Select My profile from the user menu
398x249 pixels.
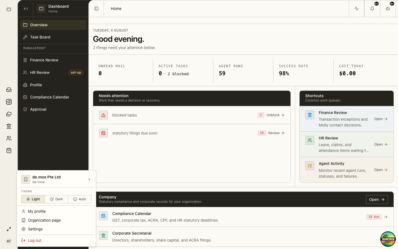[56, 211]
